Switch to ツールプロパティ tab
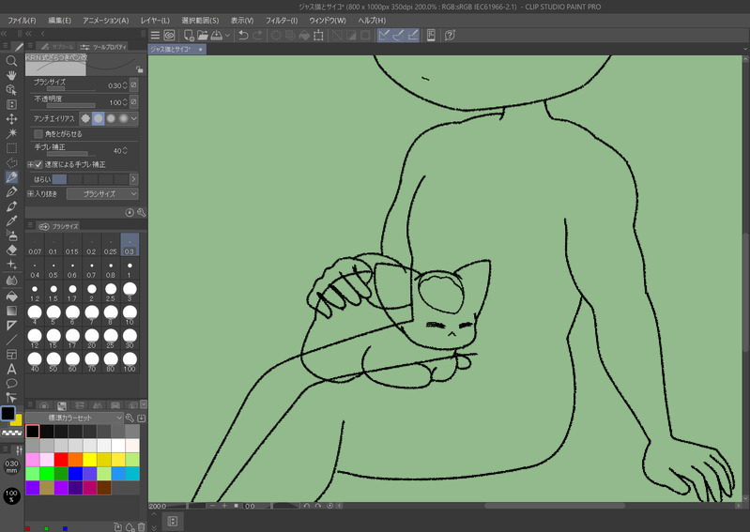The width and height of the screenshot is (750, 532). pos(103,47)
